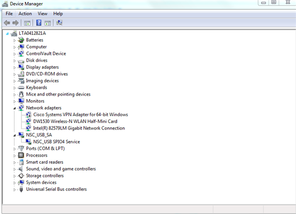Select the Monitors label
Image resolution: width=296 pixels, height=214 pixels.
pos(35,101)
